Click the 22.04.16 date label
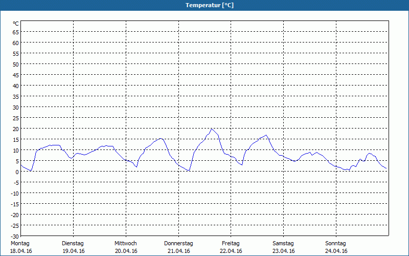The image size is (409, 256). pyautogui.click(x=231, y=251)
